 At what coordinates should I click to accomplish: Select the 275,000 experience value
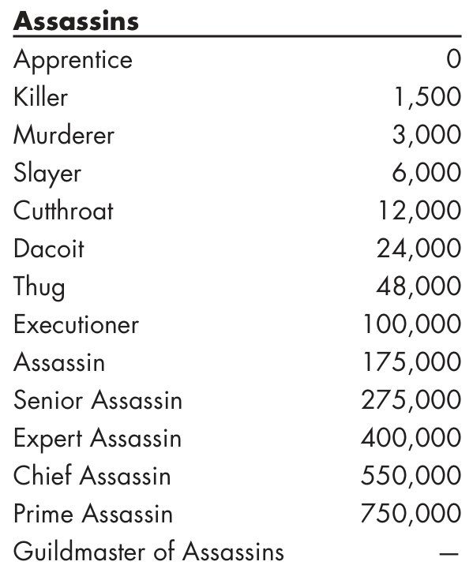point(411,400)
